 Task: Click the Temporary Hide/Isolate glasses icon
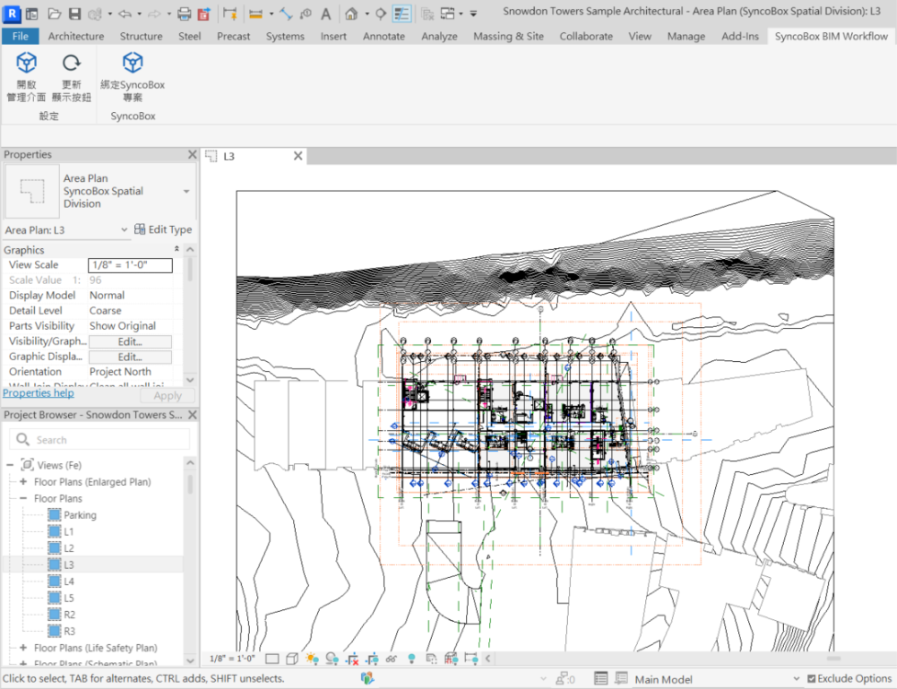[x=392, y=659]
